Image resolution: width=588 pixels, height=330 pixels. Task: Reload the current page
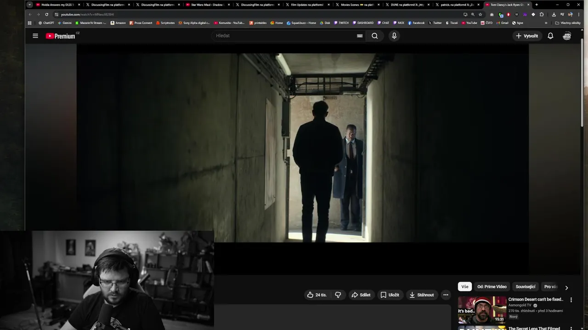coord(46,14)
